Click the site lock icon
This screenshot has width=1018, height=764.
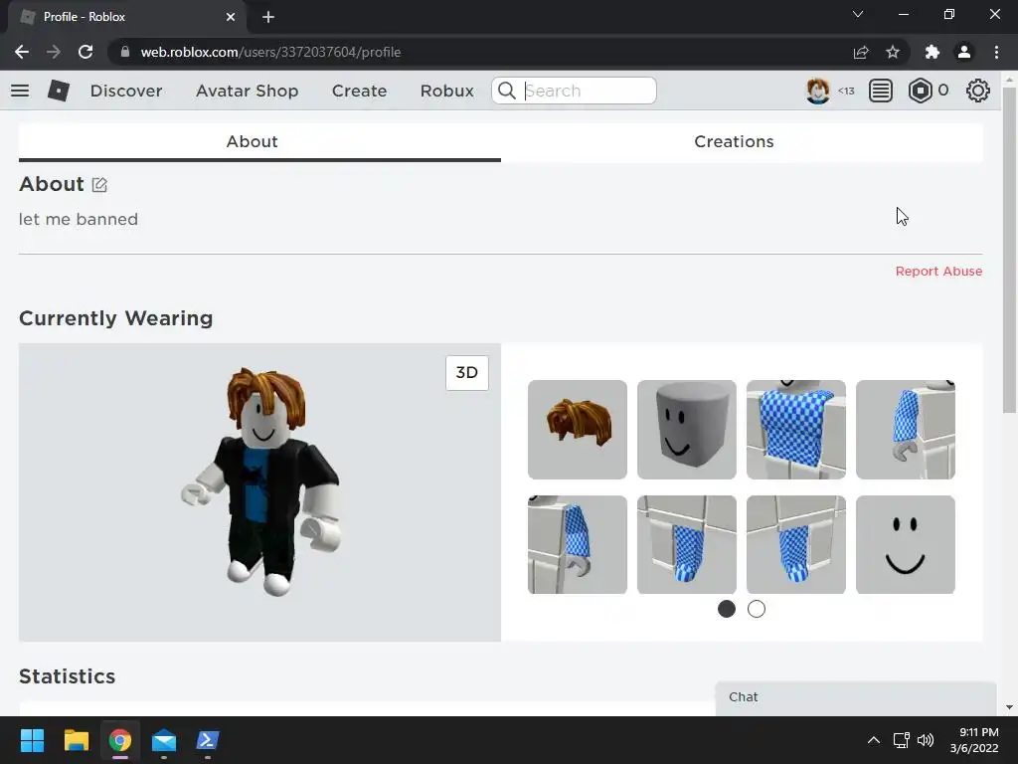[125, 52]
